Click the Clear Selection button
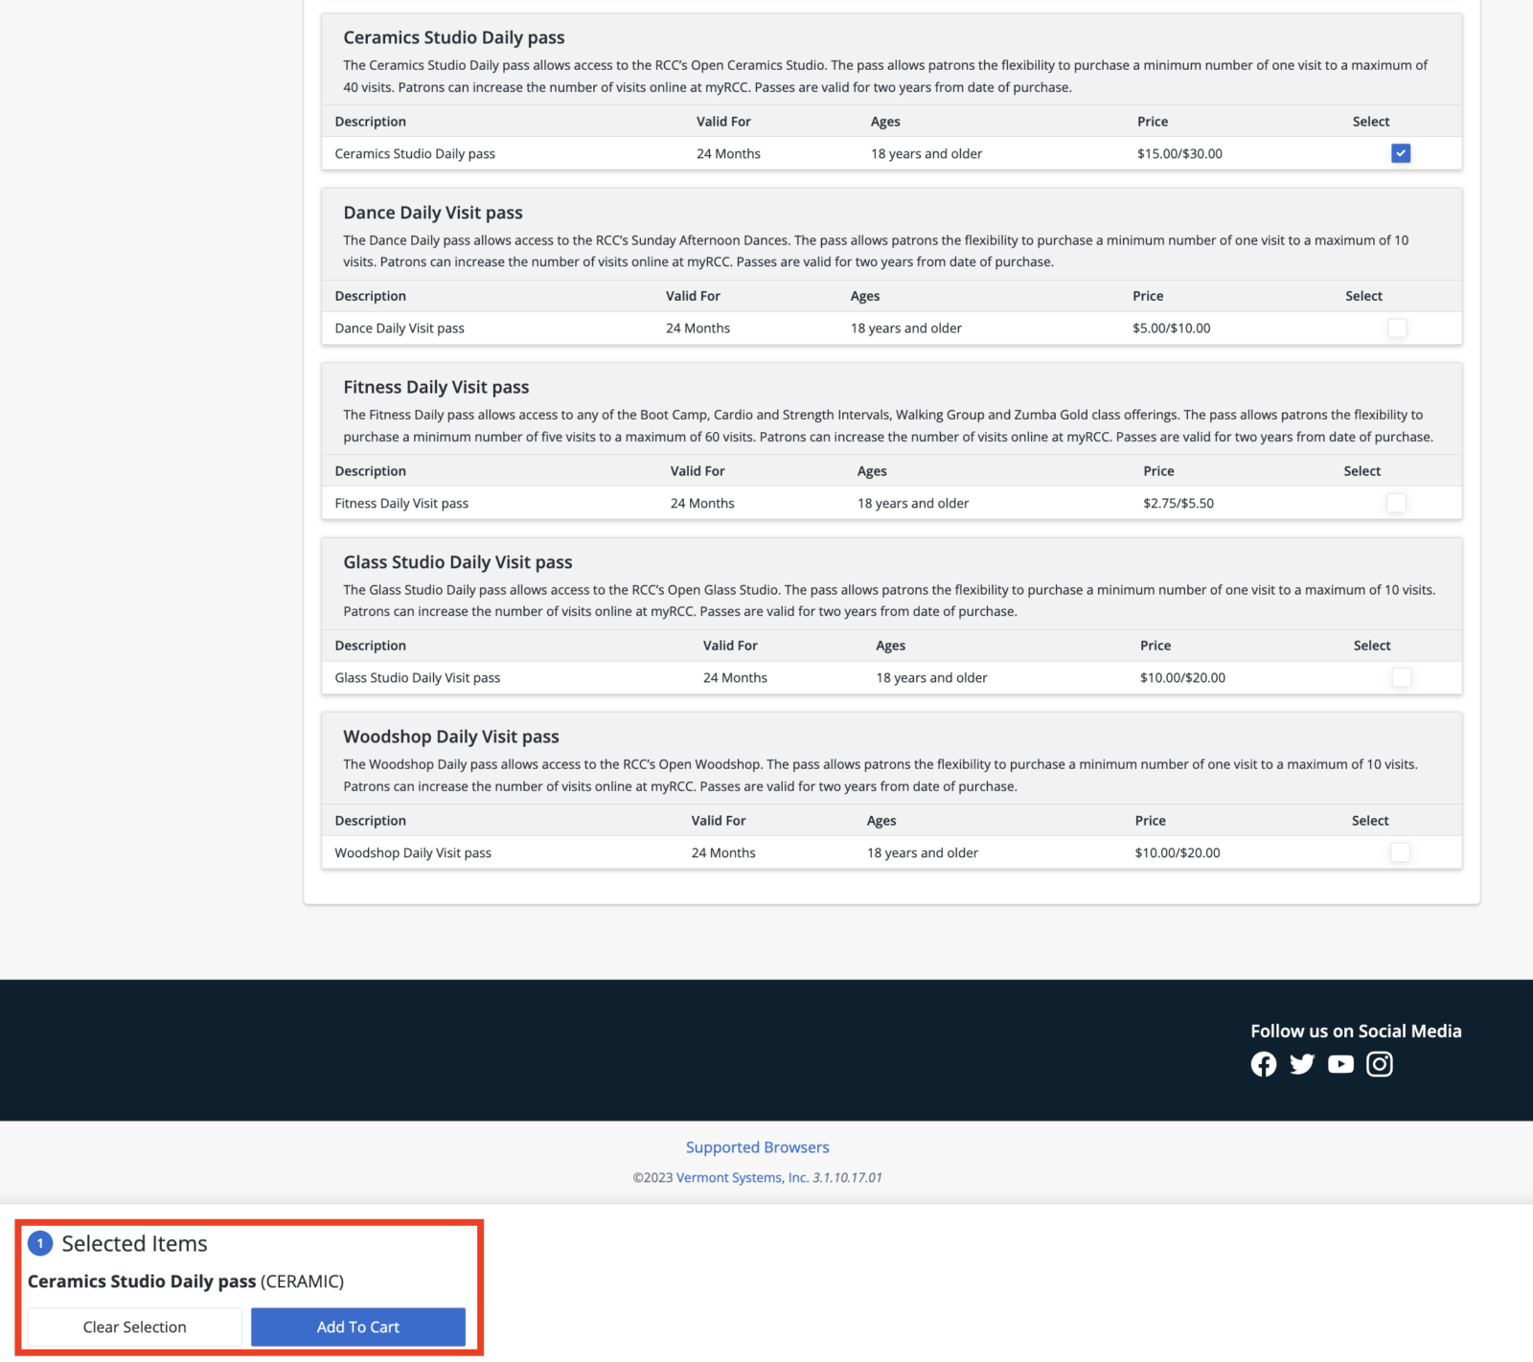Image resolution: width=1533 pixels, height=1362 pixels. [x=134, y=1327]
